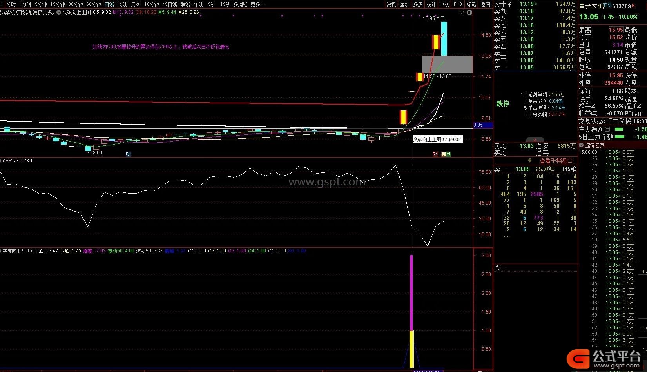Click the 卖均 13.83 average ask value
This screenshot has width=647, height=372.
pyautogui.click(x=527, y=146)
